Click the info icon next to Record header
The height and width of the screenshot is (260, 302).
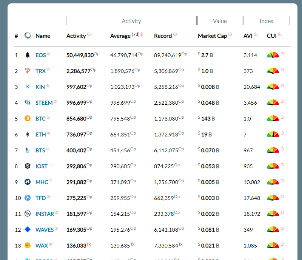point(175,34)
